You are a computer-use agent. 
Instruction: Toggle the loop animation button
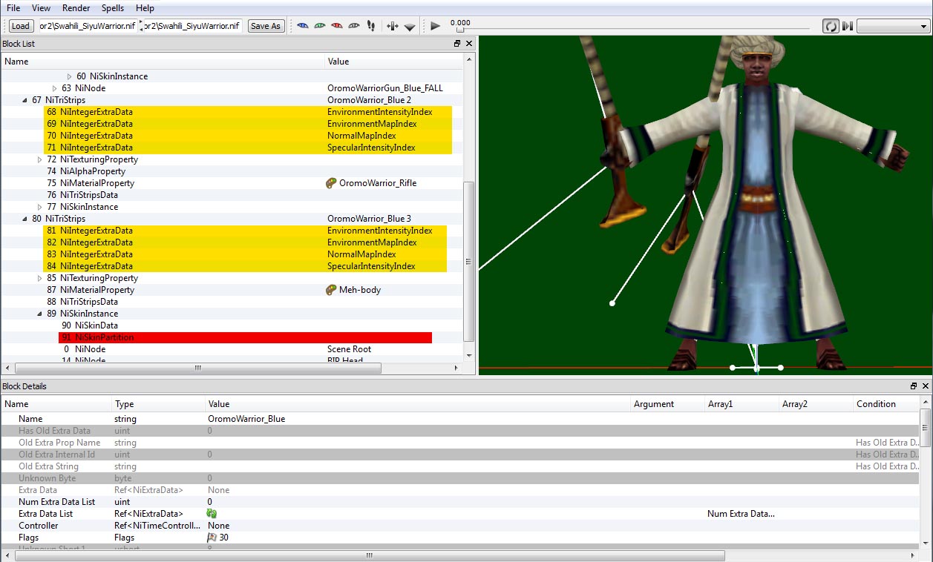[x=831, y=26]
